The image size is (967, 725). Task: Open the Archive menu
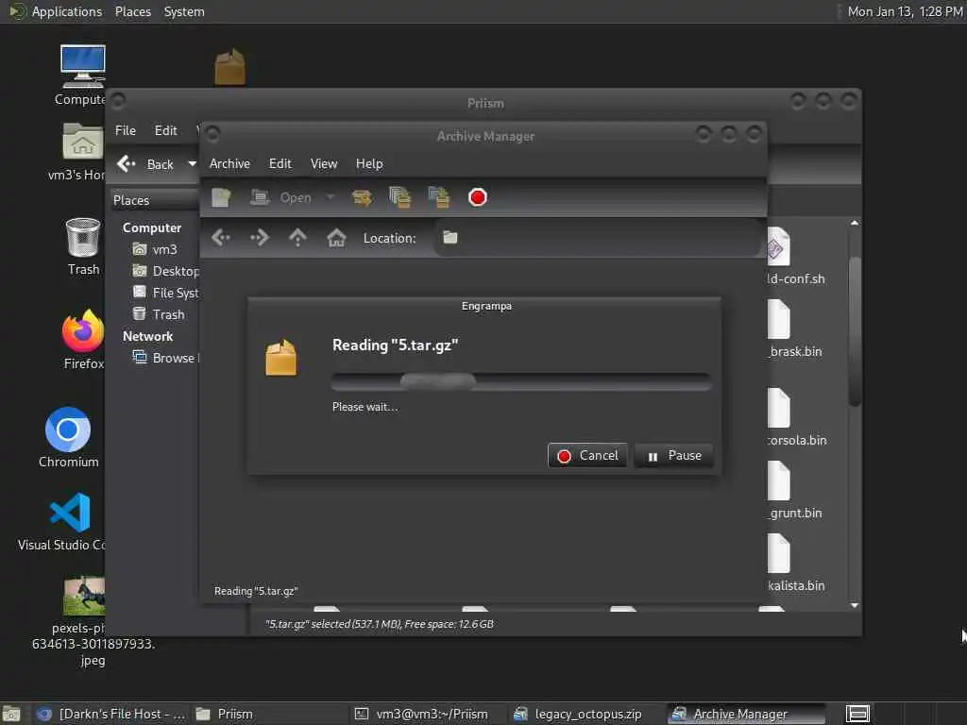230,163
